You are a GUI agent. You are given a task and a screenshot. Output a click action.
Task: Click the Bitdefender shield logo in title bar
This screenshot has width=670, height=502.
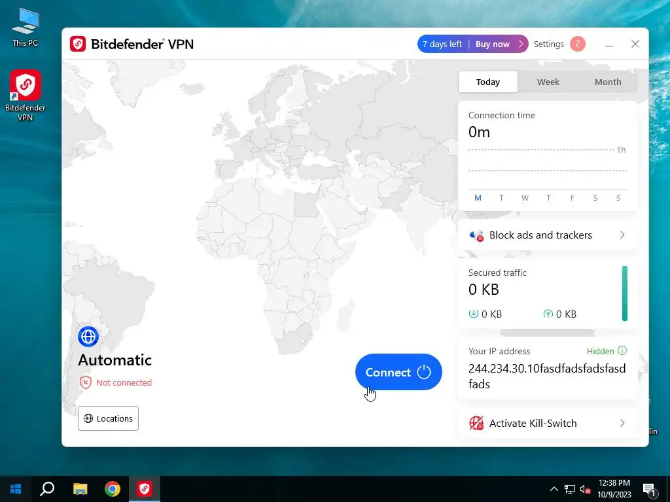point(78,44)
